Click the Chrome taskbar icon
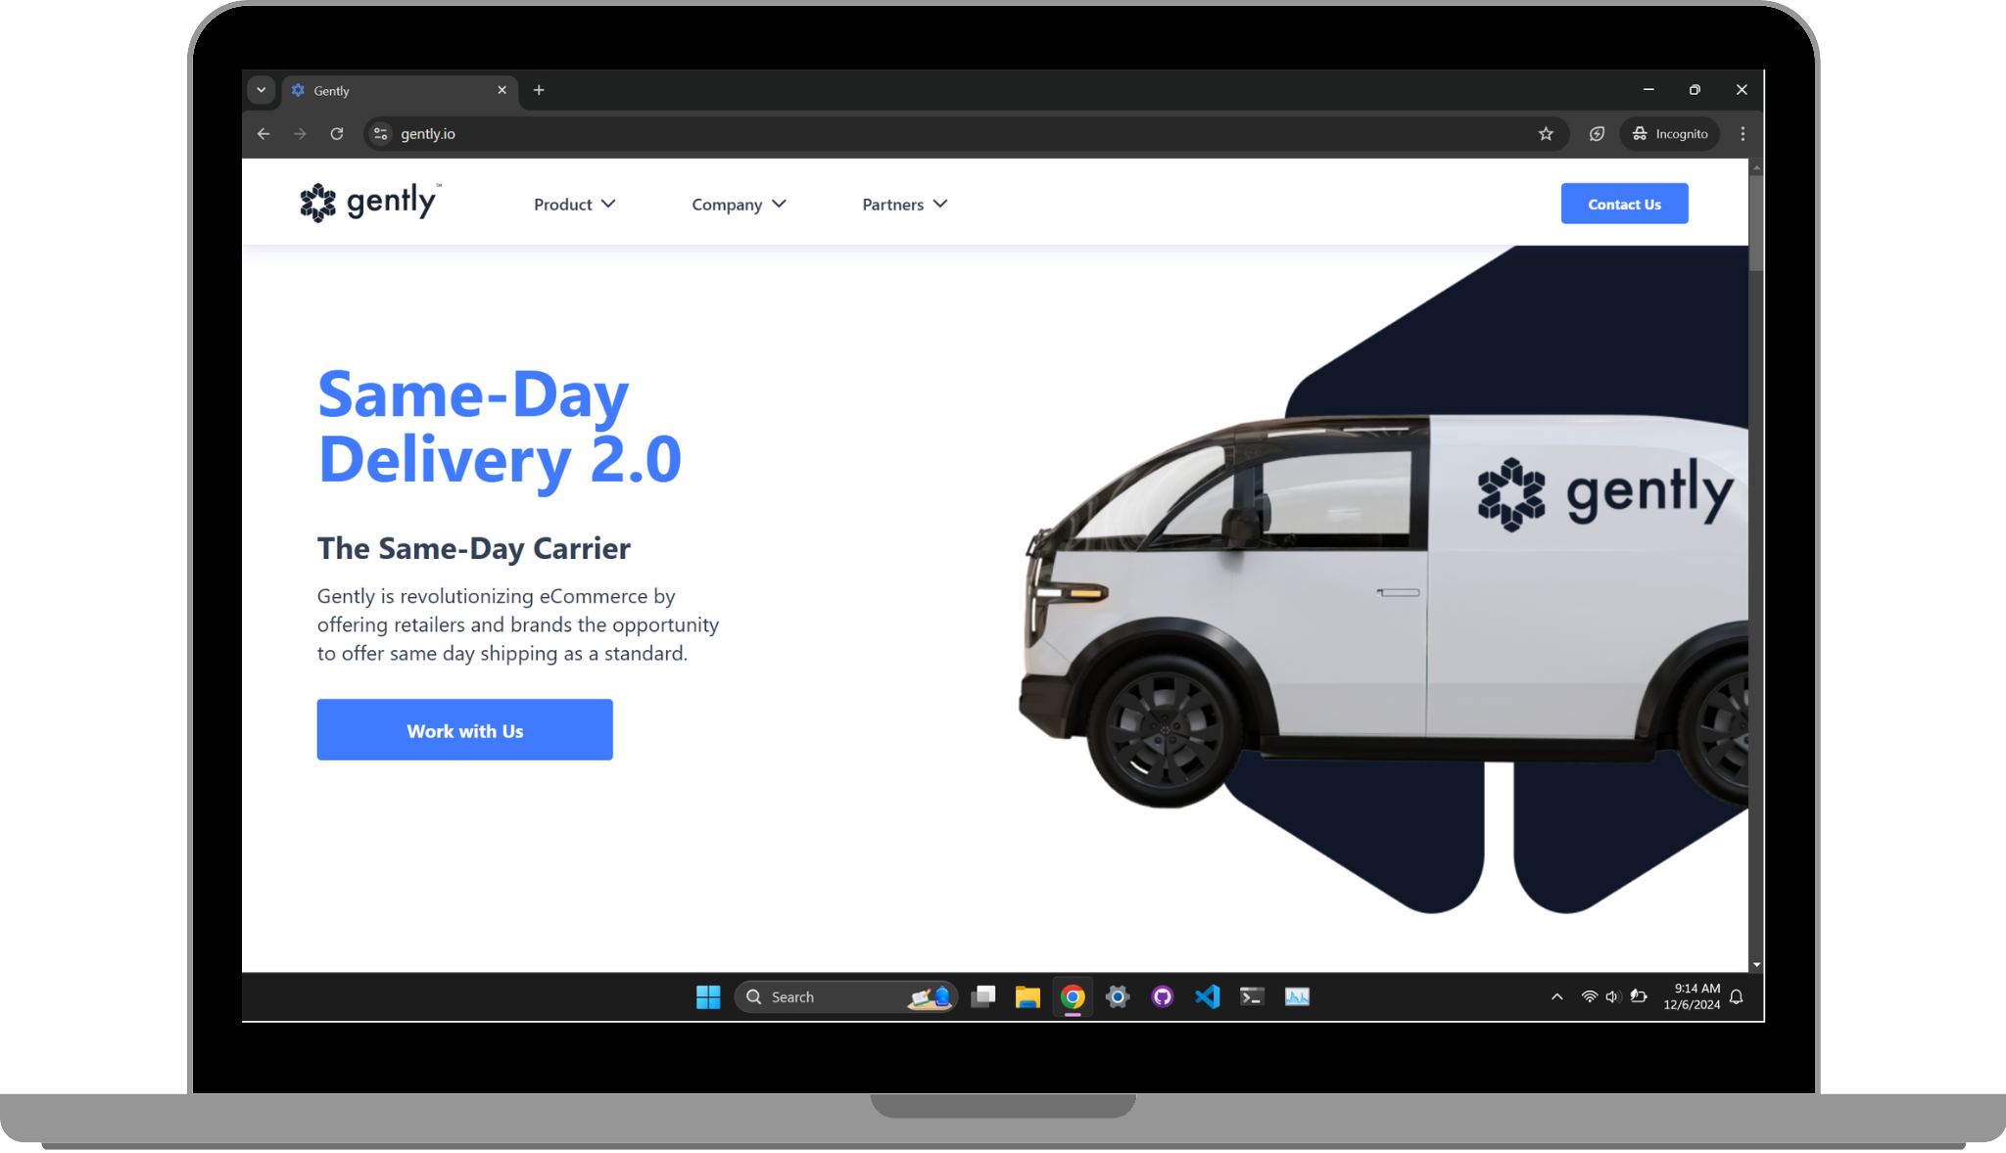 [1073, 997]
